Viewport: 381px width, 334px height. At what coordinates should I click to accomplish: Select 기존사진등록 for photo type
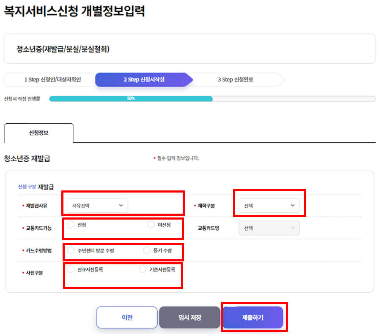(143, 269)
